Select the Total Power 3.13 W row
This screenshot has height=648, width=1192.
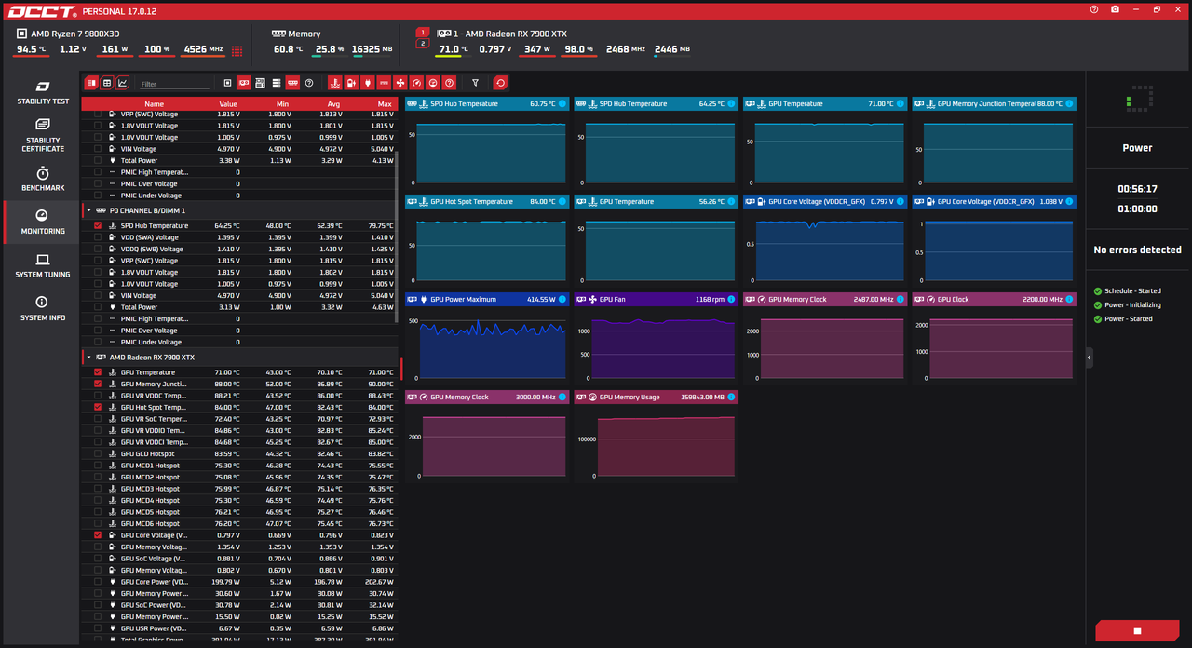(240, 307)
